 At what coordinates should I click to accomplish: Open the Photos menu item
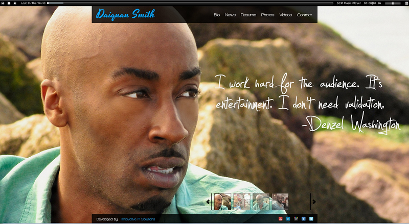(267, 15)
